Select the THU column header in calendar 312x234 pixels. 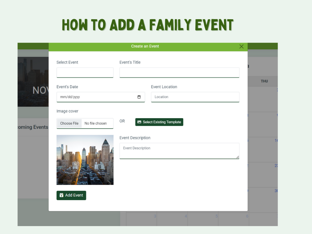coord(264,81)
